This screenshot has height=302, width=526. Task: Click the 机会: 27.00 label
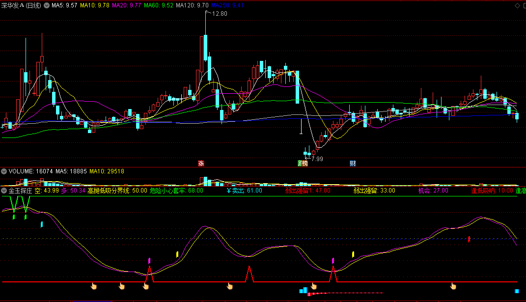click(433, 191)
